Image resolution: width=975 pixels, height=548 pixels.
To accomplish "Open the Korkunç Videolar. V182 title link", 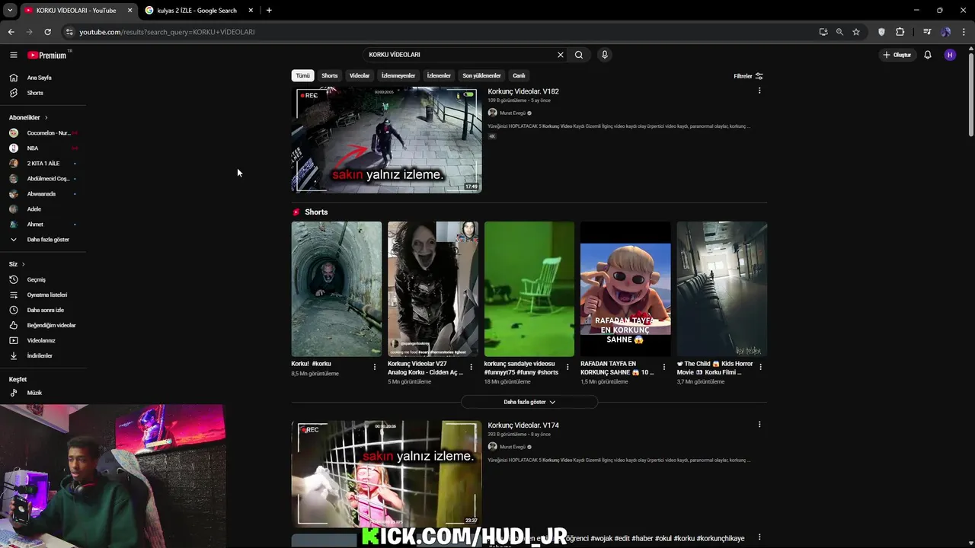I will click(x=523, y=91).
